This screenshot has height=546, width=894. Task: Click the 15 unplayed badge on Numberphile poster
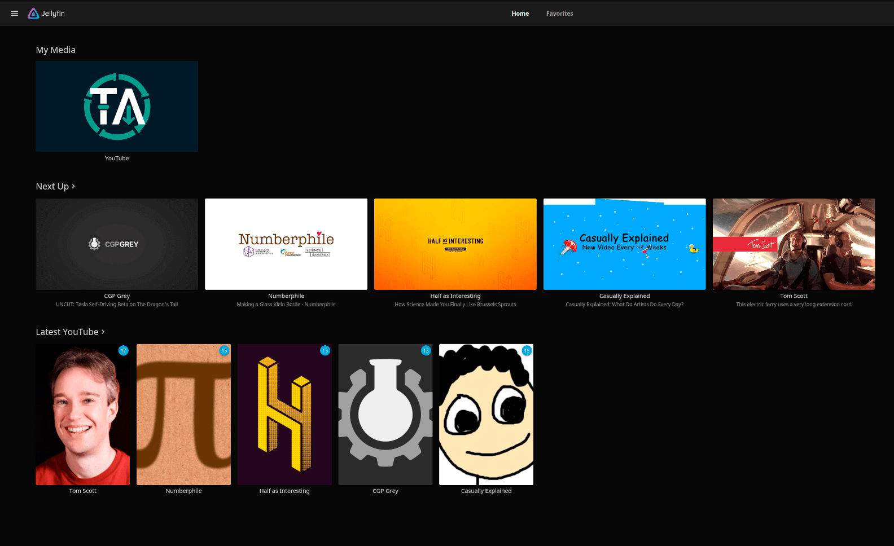click(x=224, y=351)
